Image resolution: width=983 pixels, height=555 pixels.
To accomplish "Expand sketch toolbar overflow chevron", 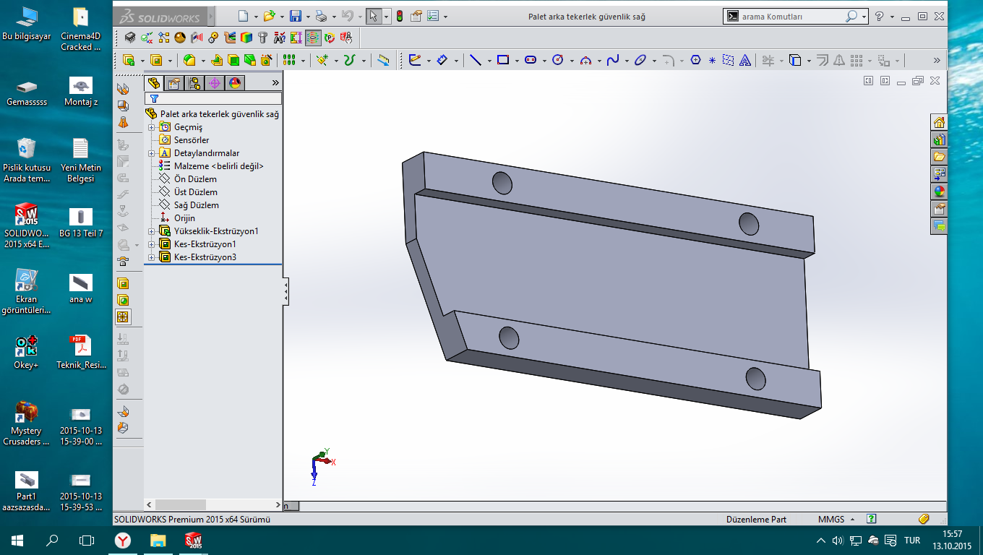I will click(937, 60).
